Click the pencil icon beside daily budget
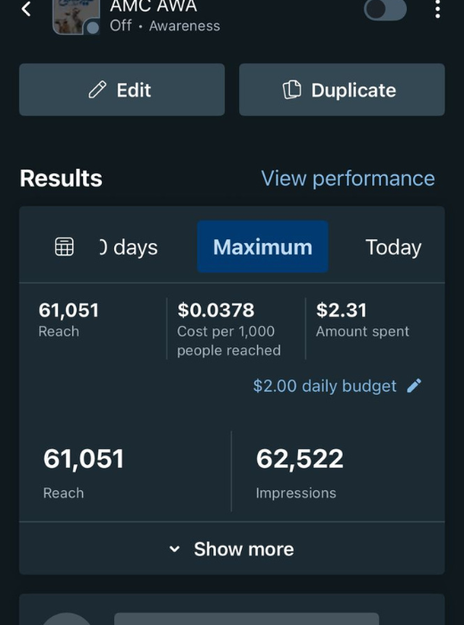This screenshot has width=464, height=625. point(414,386)
